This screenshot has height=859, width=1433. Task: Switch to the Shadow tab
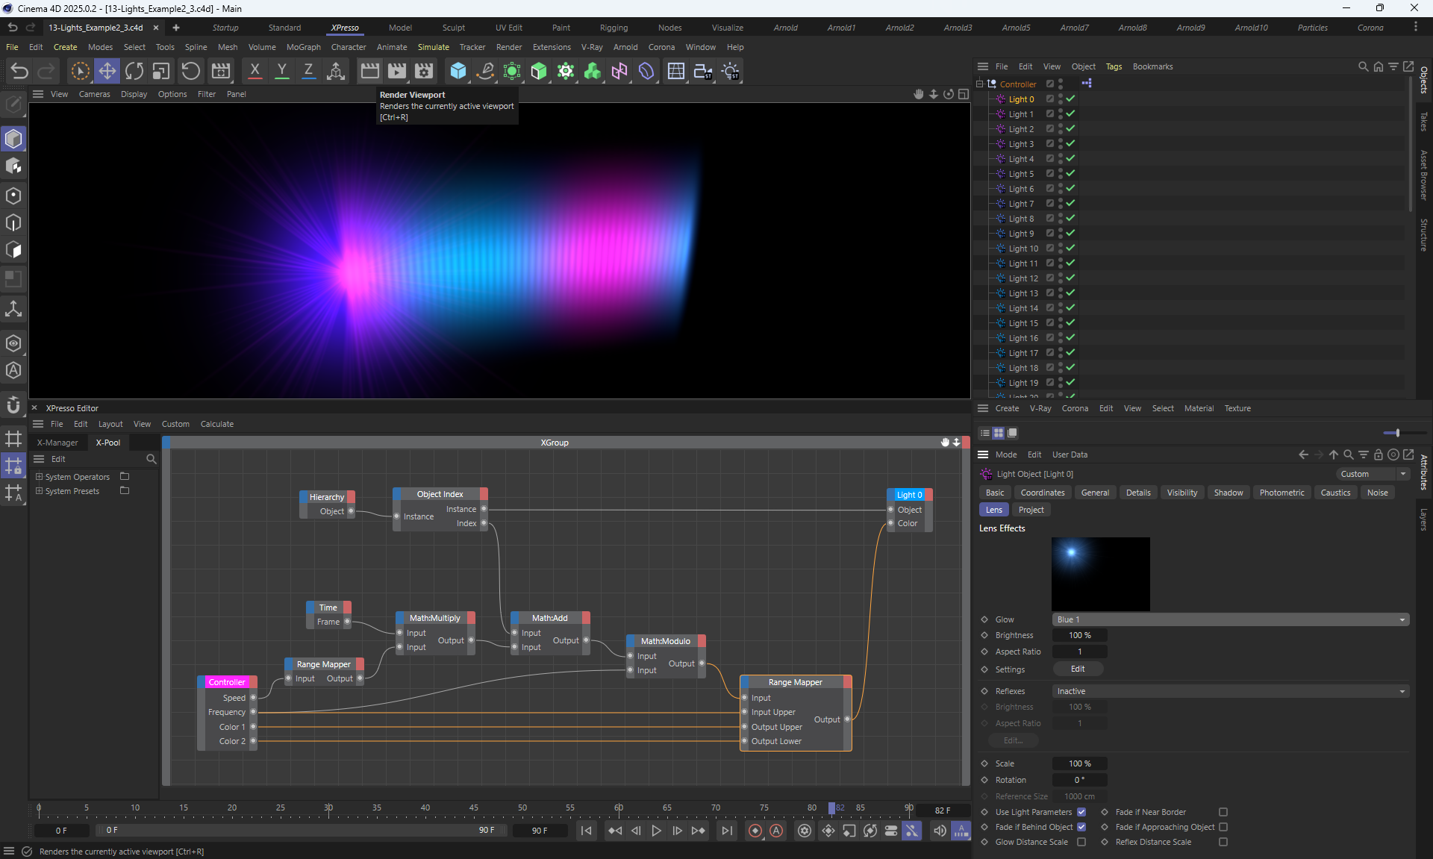[x=1228, y=493]
